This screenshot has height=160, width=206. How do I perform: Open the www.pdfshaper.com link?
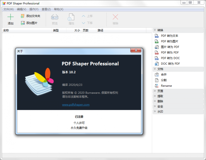[x=76, y=105]
